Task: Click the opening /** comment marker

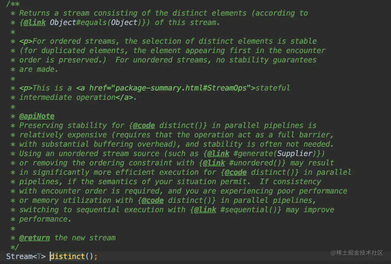Action: coord(12,4)
